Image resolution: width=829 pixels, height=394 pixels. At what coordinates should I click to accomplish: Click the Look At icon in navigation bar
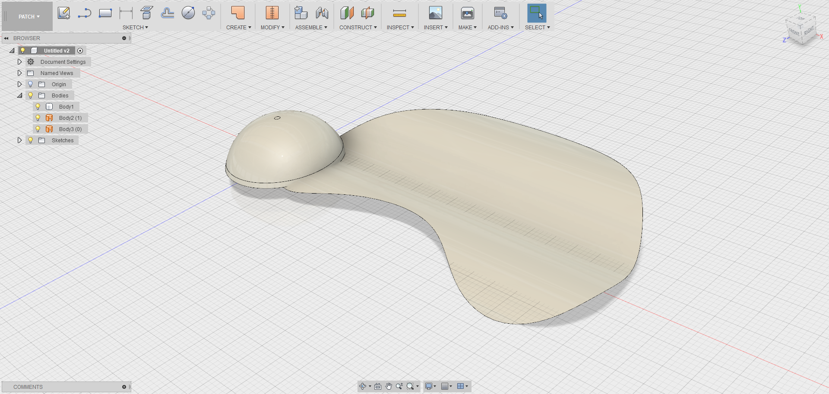pyautogui.click(x=377, y=386)
